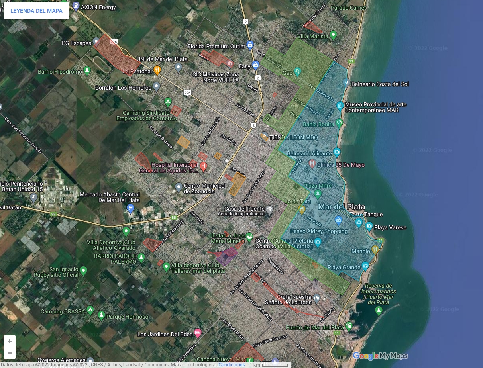483x368 pixels.
Task: Click the Camping Sindicato campground marker
Action: 168,102
